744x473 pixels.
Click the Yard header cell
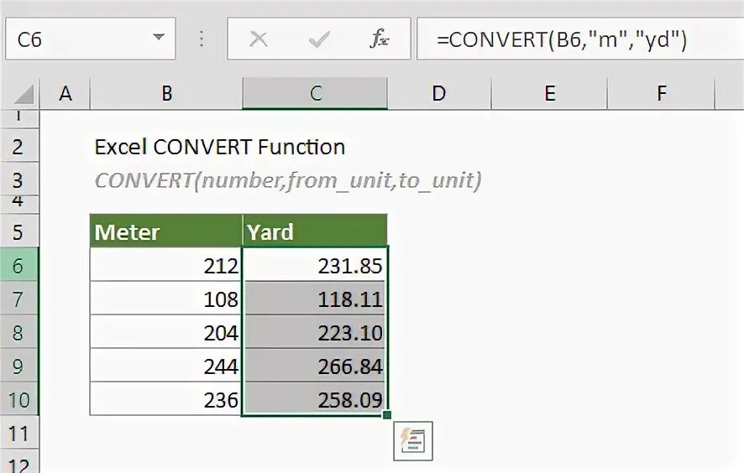[315, 231]
